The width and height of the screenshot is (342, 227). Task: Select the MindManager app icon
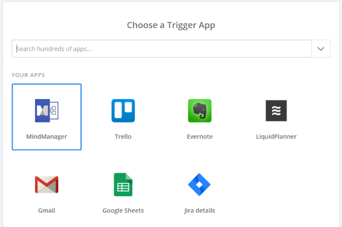coord(47,111)
